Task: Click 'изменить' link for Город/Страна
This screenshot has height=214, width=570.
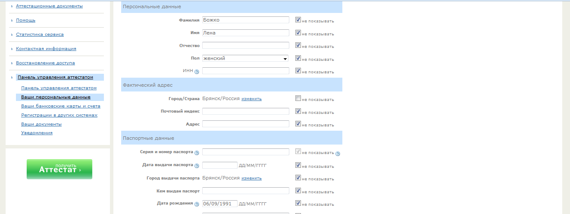Action: coord(251,99)
